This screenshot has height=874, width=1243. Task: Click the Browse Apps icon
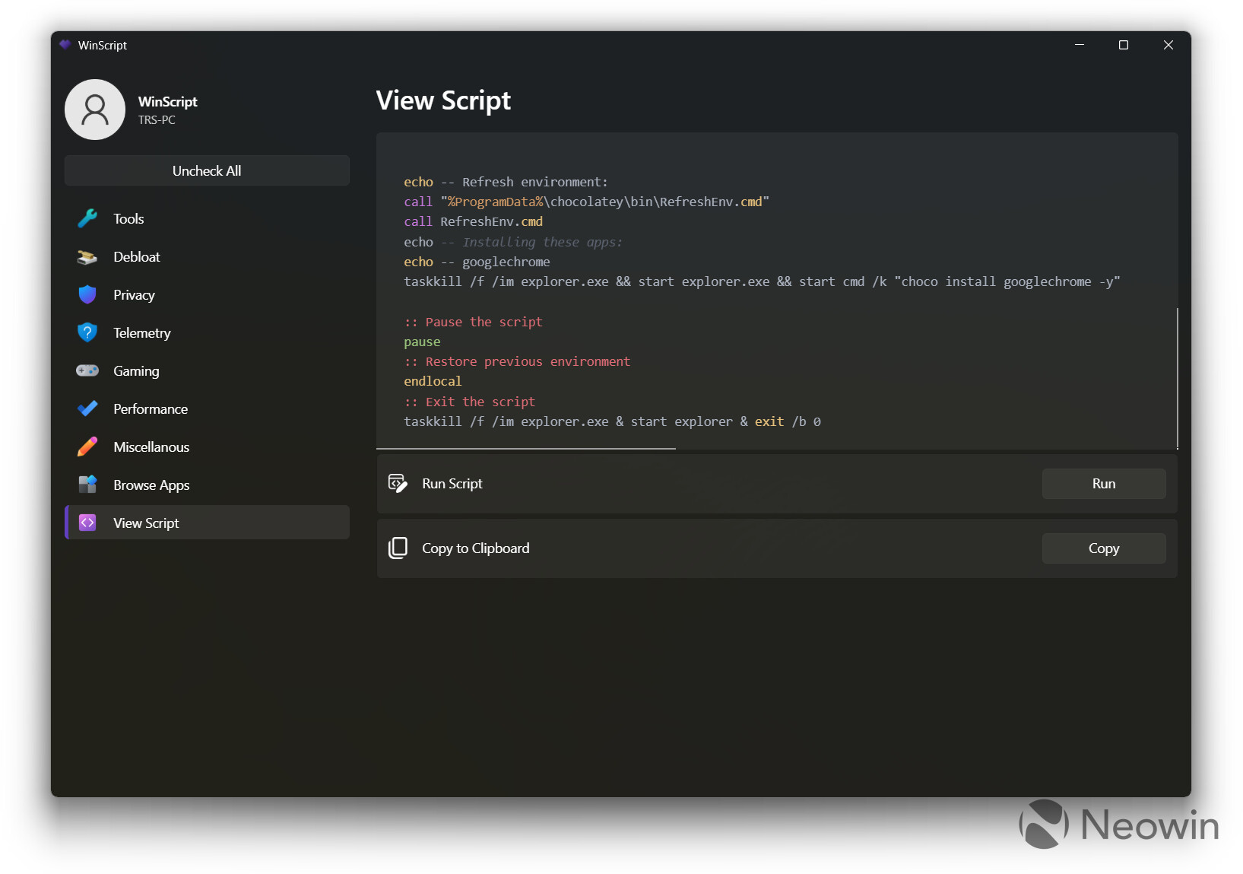click(87, 485)
